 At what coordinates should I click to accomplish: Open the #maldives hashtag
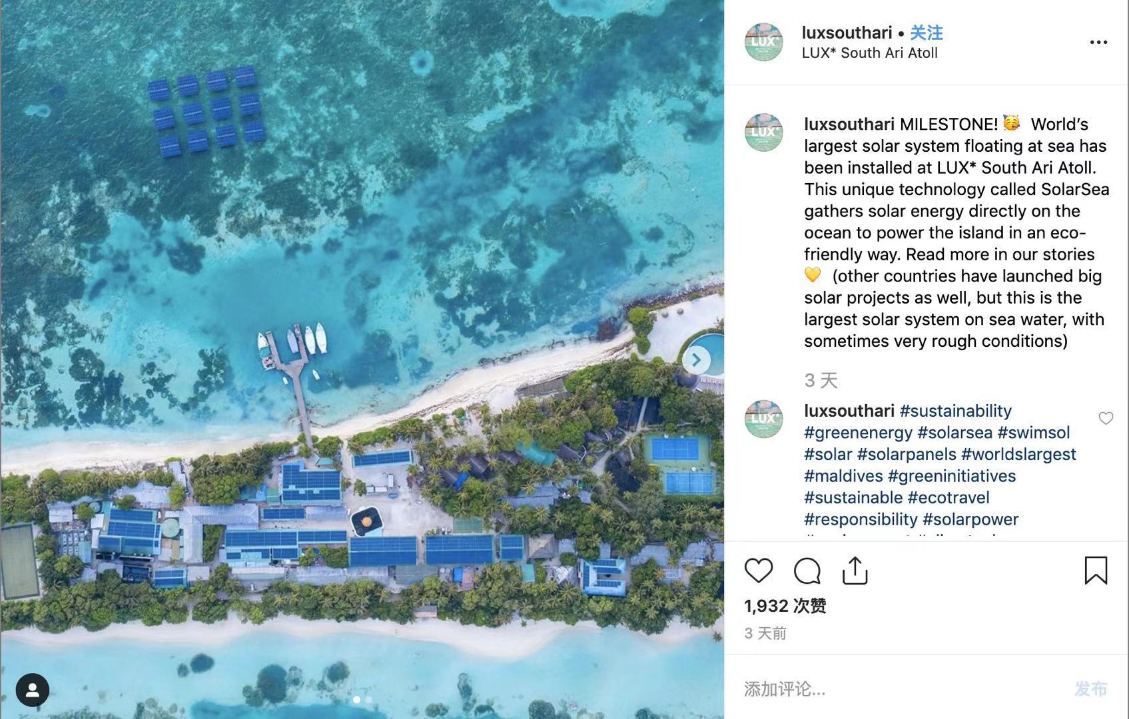coord(843,476)
